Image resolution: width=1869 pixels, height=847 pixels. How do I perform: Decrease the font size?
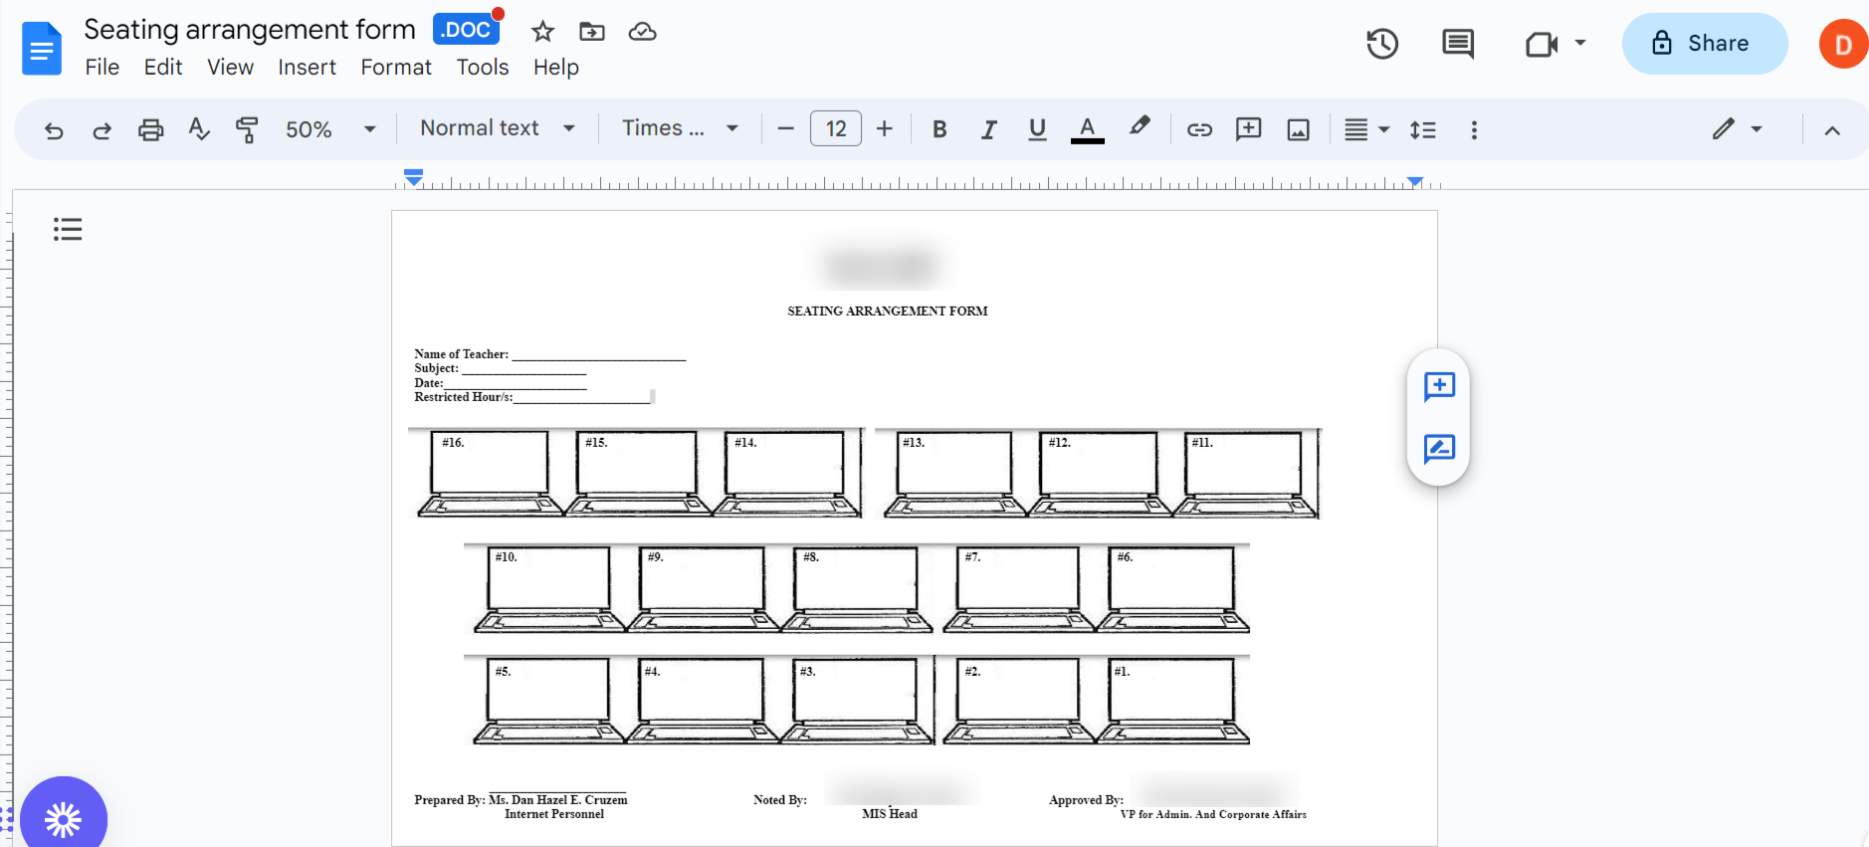785,129
